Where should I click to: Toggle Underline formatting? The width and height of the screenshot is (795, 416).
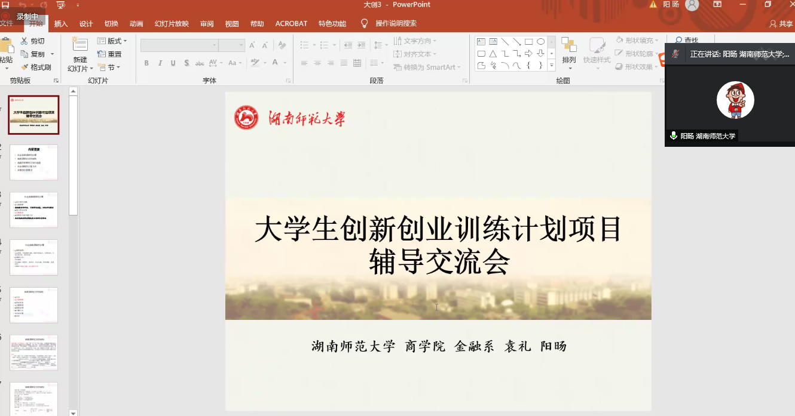[x=173, y=63]
